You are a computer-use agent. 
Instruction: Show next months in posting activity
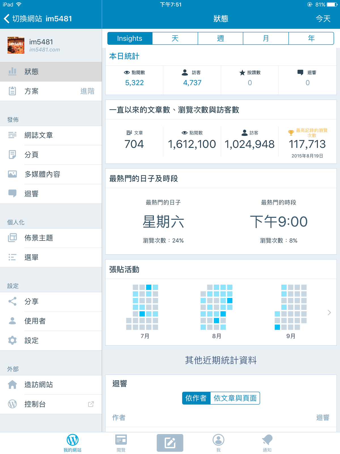[329, 312]
